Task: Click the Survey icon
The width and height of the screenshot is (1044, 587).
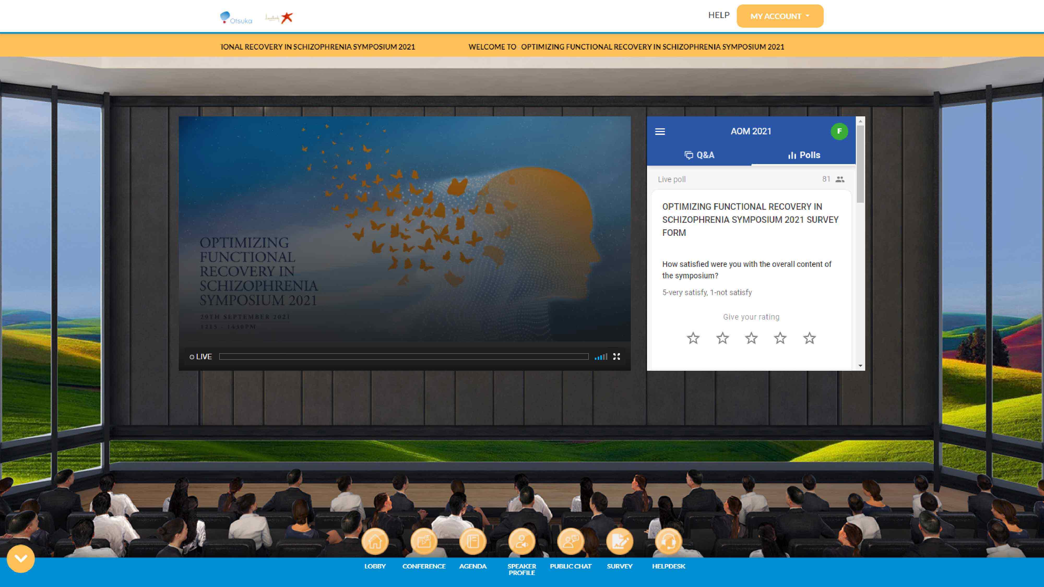Action: click(x=619, y=542)
